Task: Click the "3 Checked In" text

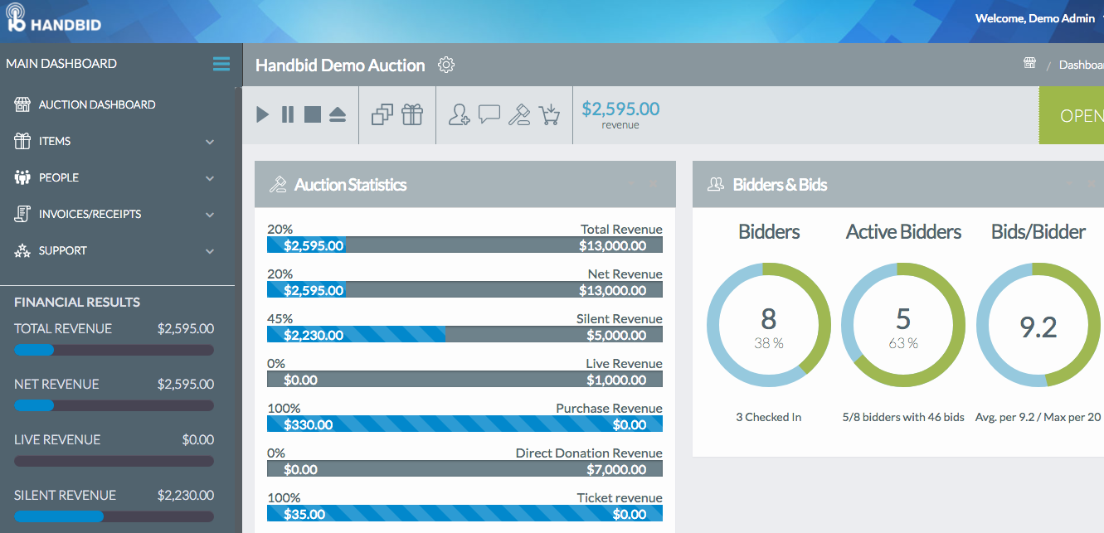Action: tap(769, 417)
